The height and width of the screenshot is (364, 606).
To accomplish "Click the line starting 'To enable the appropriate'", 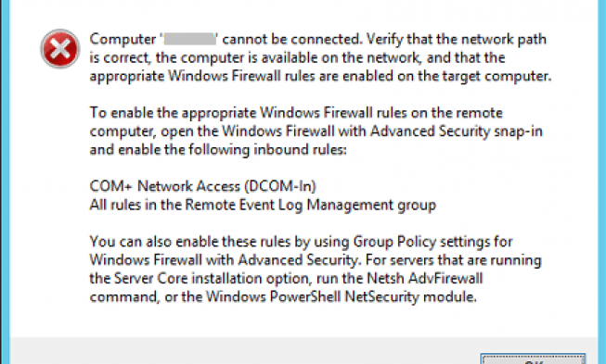I will coord(296,113).
